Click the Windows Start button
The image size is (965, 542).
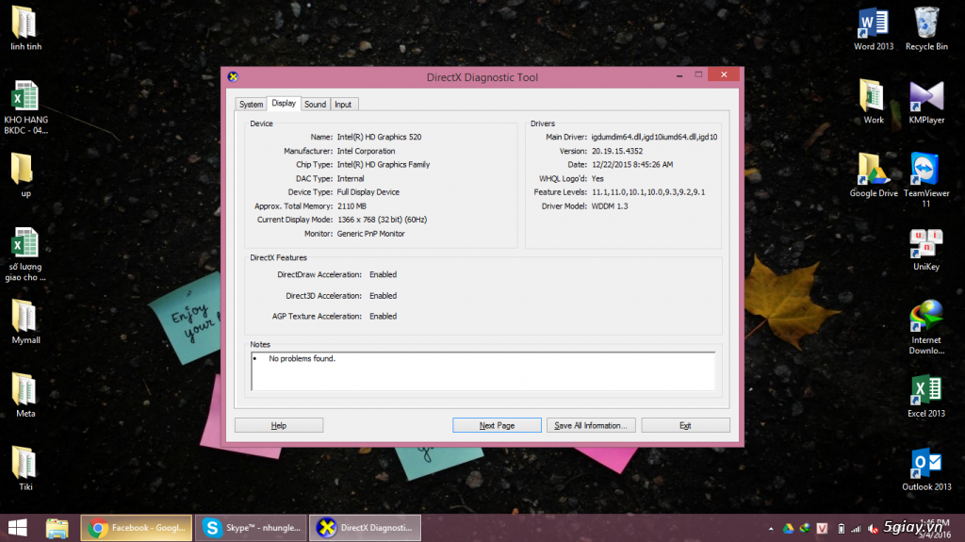pyautogui.click(x=18, y=528)
